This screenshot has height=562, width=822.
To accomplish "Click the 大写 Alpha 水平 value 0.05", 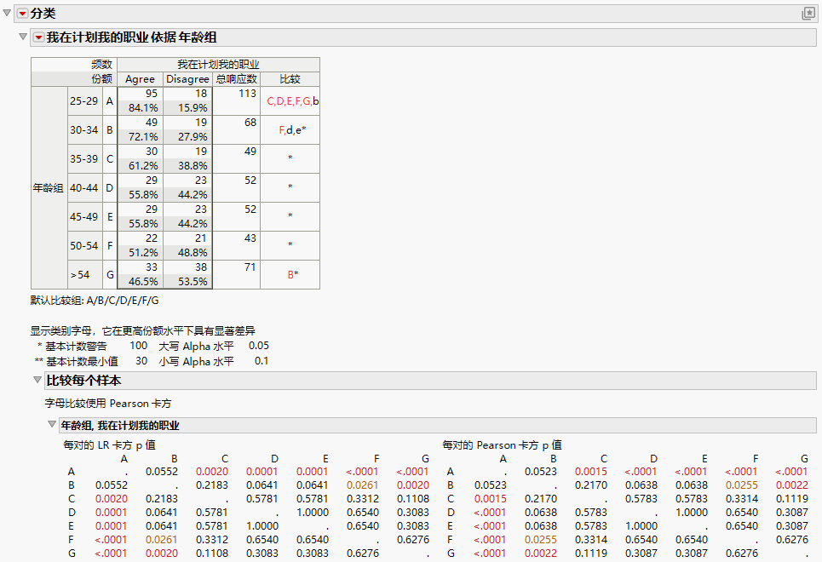I will [258, 346].
